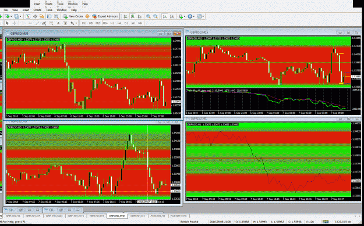Switch to the EURGBP,M30 chart tab
Image resolution: width=364 pixels, height=226 pixels.
179,216
